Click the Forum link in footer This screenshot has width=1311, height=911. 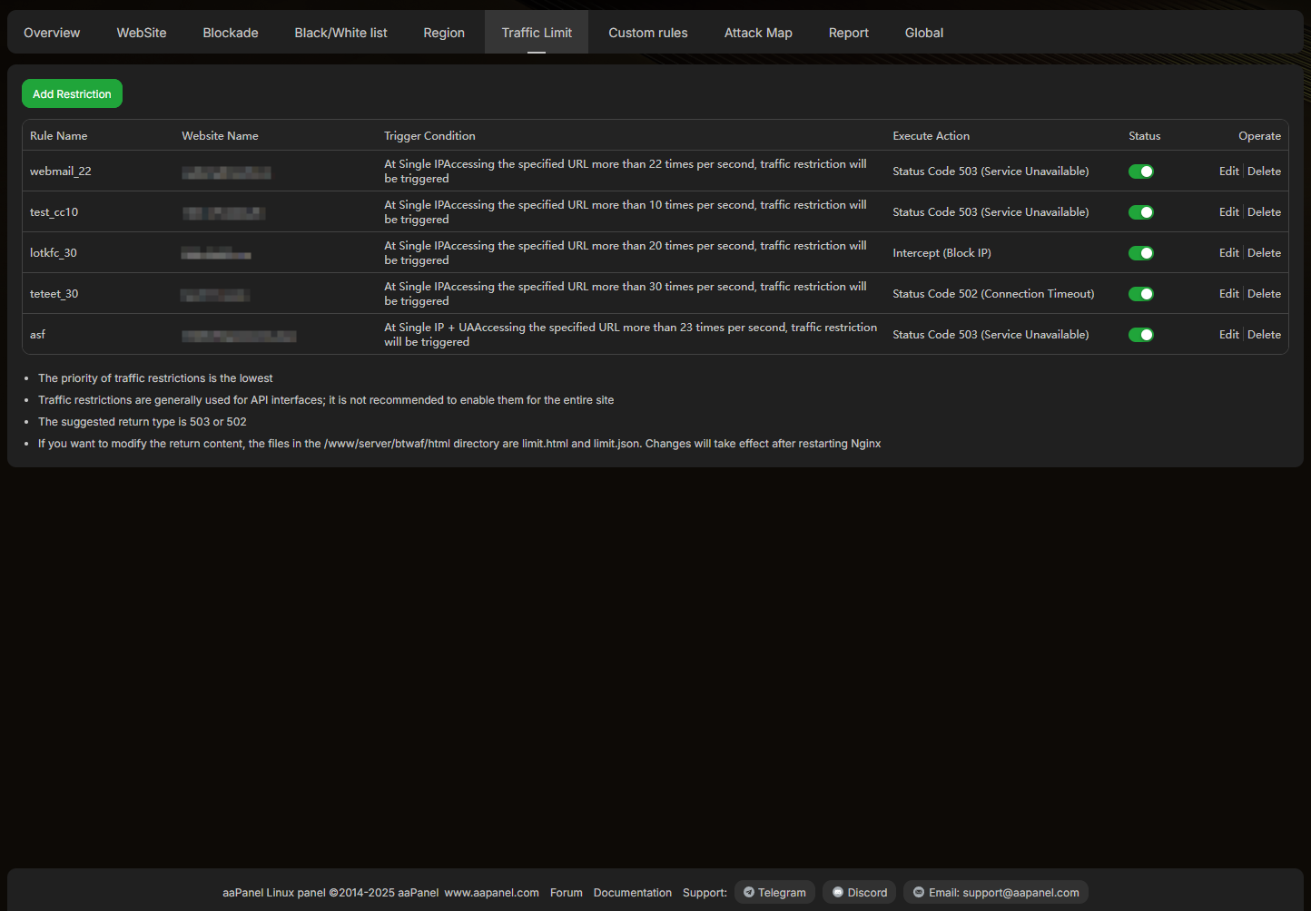click(x=566, y=893)
